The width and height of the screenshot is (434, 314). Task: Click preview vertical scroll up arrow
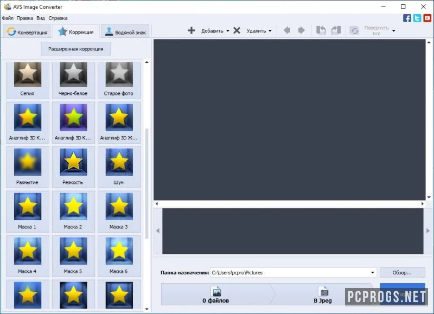429,42
